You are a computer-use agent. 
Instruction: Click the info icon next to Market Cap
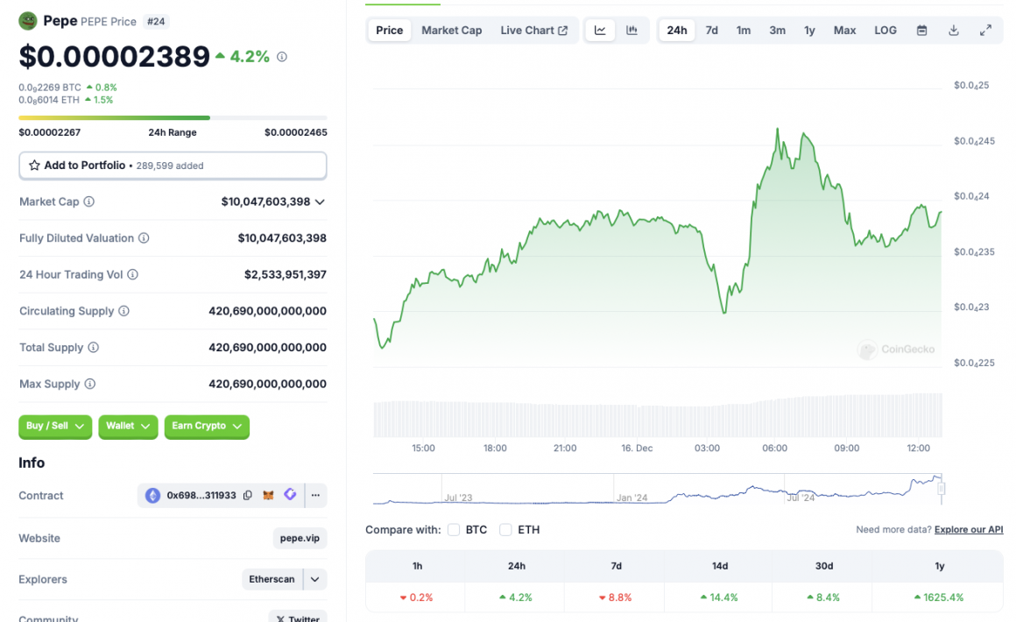91,201
